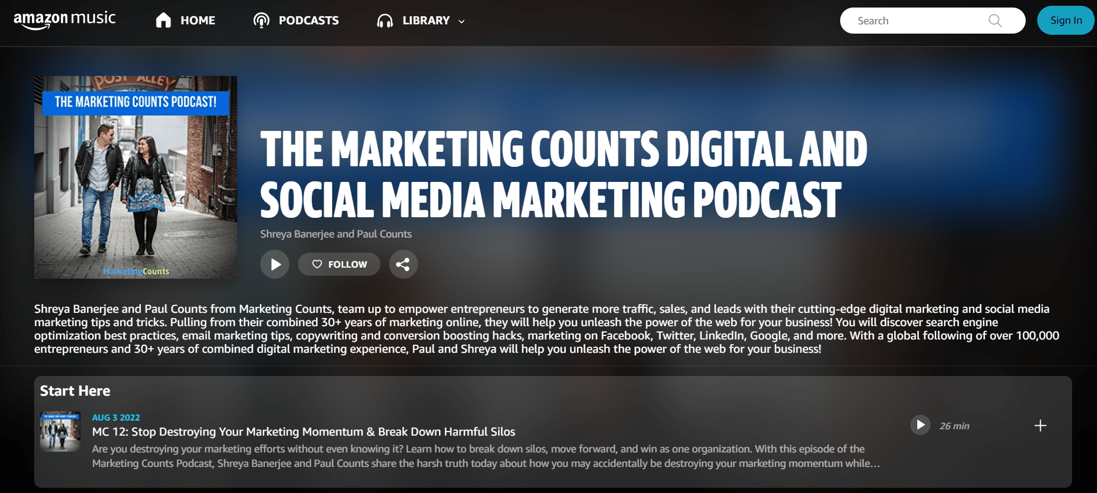Expand the Library dropdown chevron

(x=462, y=21)
